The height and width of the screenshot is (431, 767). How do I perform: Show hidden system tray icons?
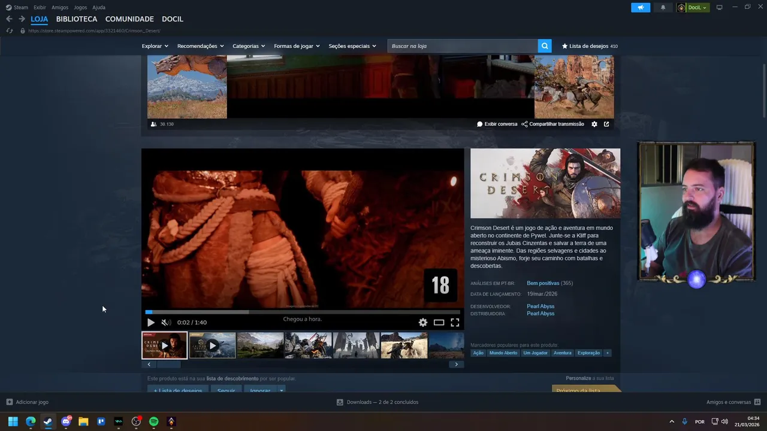pos(672,421)
